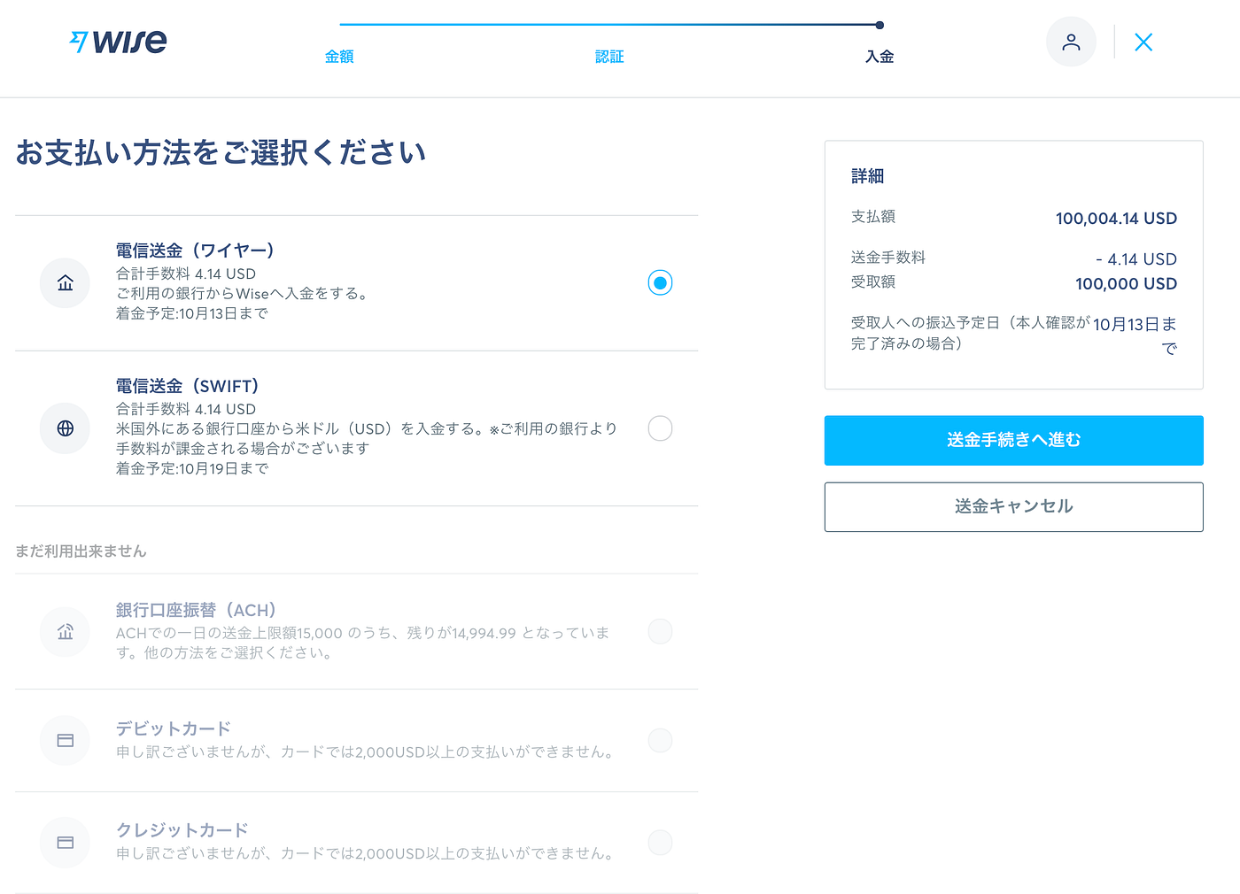The image size is (1240, 894).
Task: Click the 銀行口座振替（ACH）title
Action: [x=196, y=610]
